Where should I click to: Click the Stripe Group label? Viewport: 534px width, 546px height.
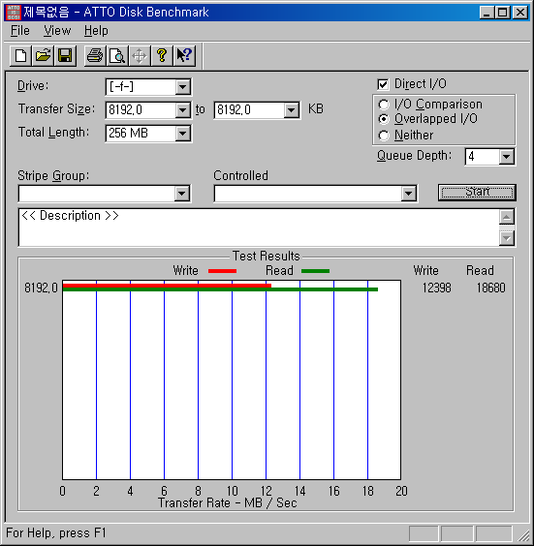[53, 176]
